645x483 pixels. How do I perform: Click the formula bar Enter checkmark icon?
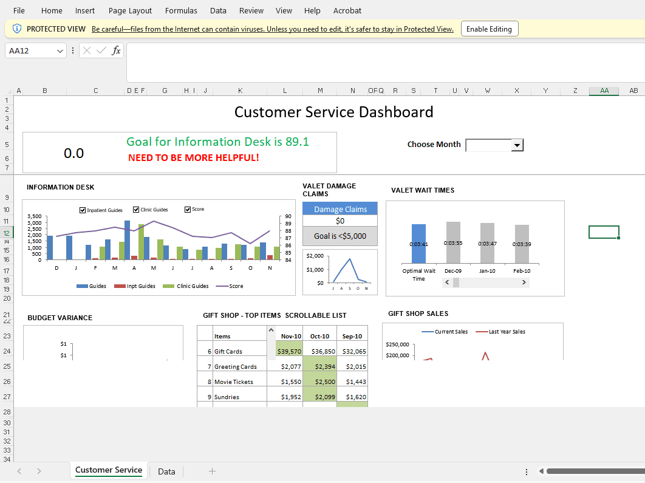(101, 50)
